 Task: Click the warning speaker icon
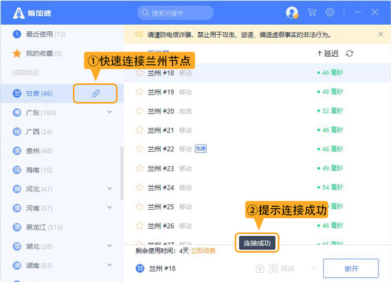pos(139,34)
